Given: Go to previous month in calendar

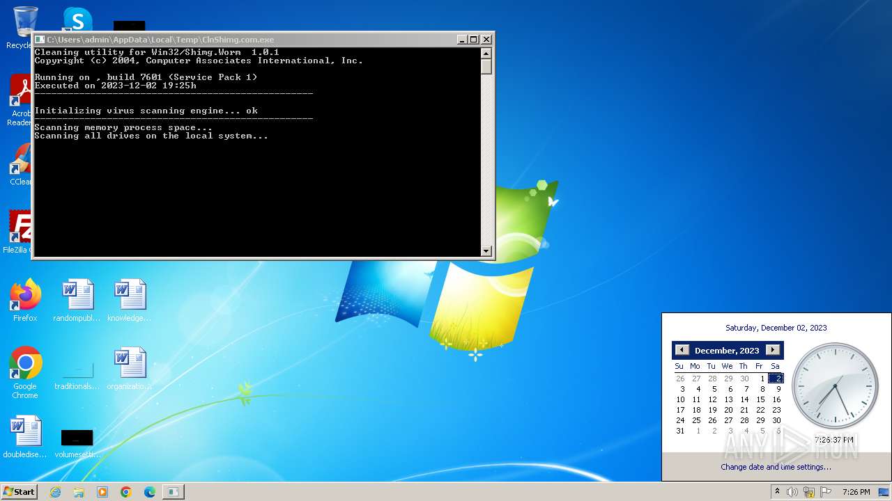Looking at the screenshot, I should (682, 350).
